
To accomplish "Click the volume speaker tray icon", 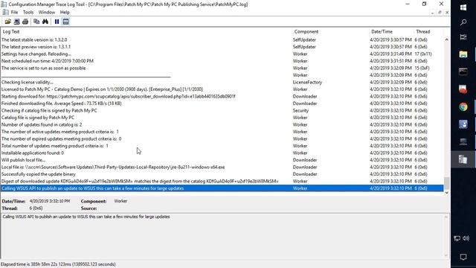I will point(466,238).
